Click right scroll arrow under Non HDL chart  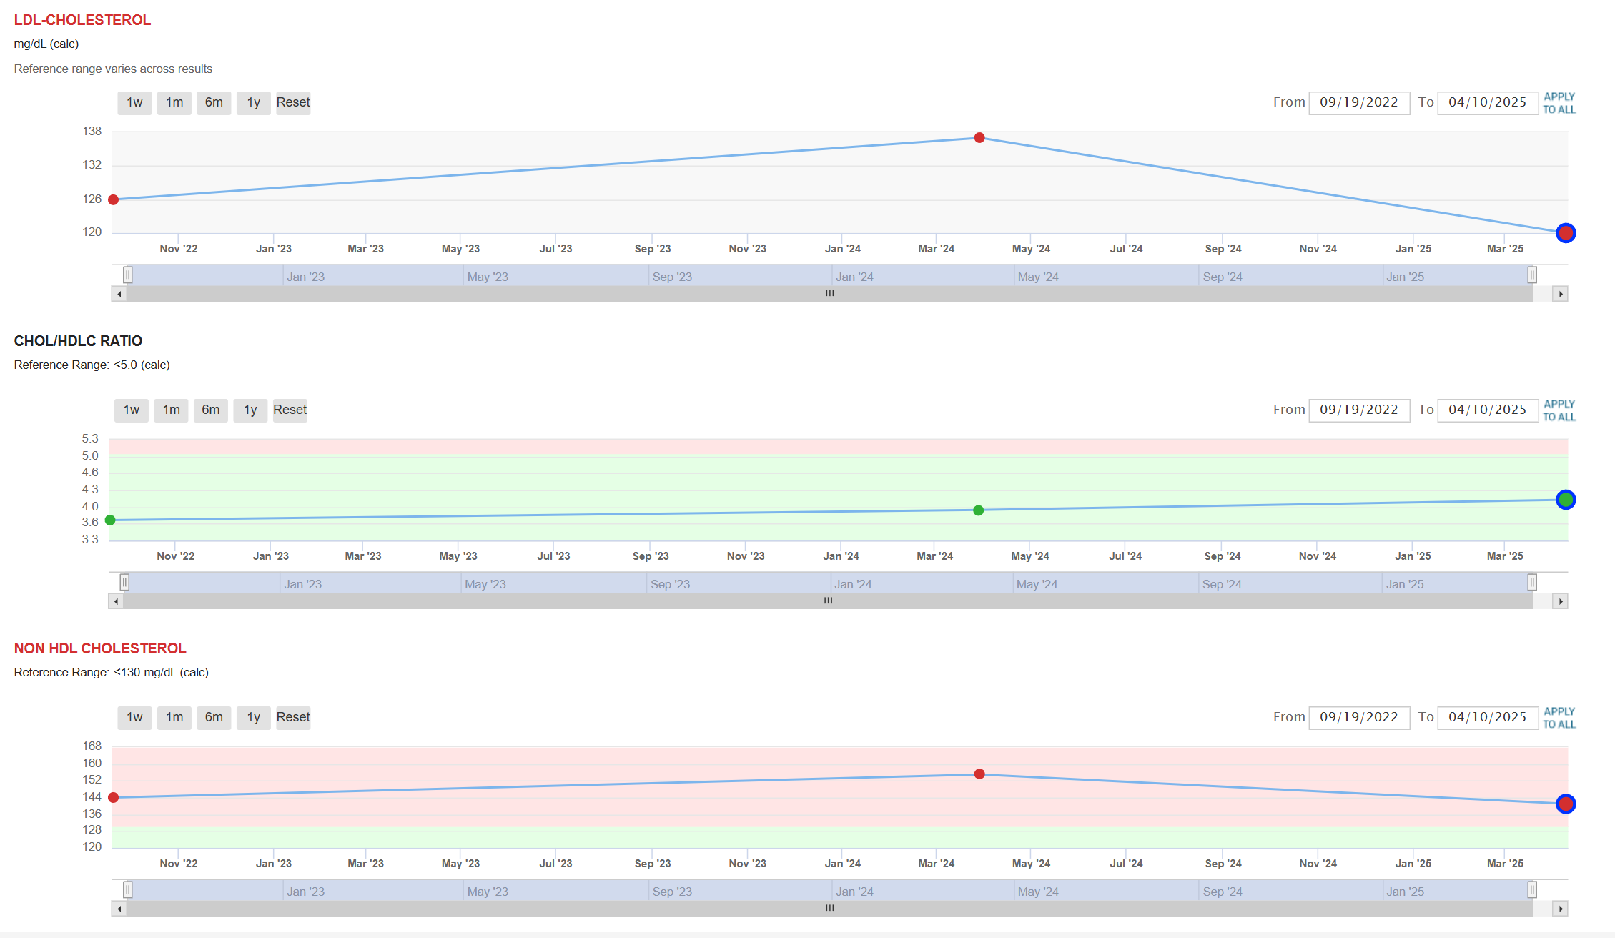tap(1560, 909)
